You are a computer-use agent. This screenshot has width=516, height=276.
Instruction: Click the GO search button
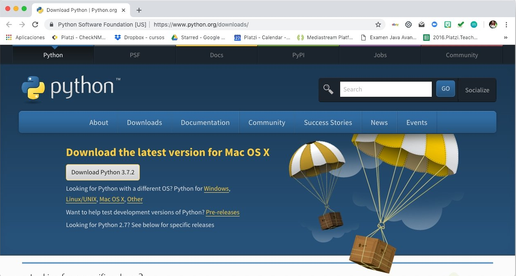[x=446, y=89]
